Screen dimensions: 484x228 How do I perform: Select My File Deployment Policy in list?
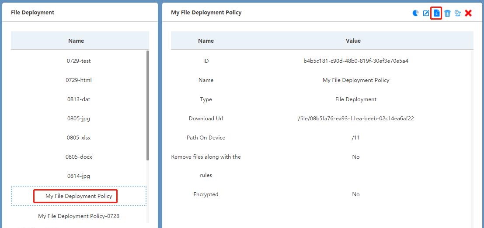79,196
